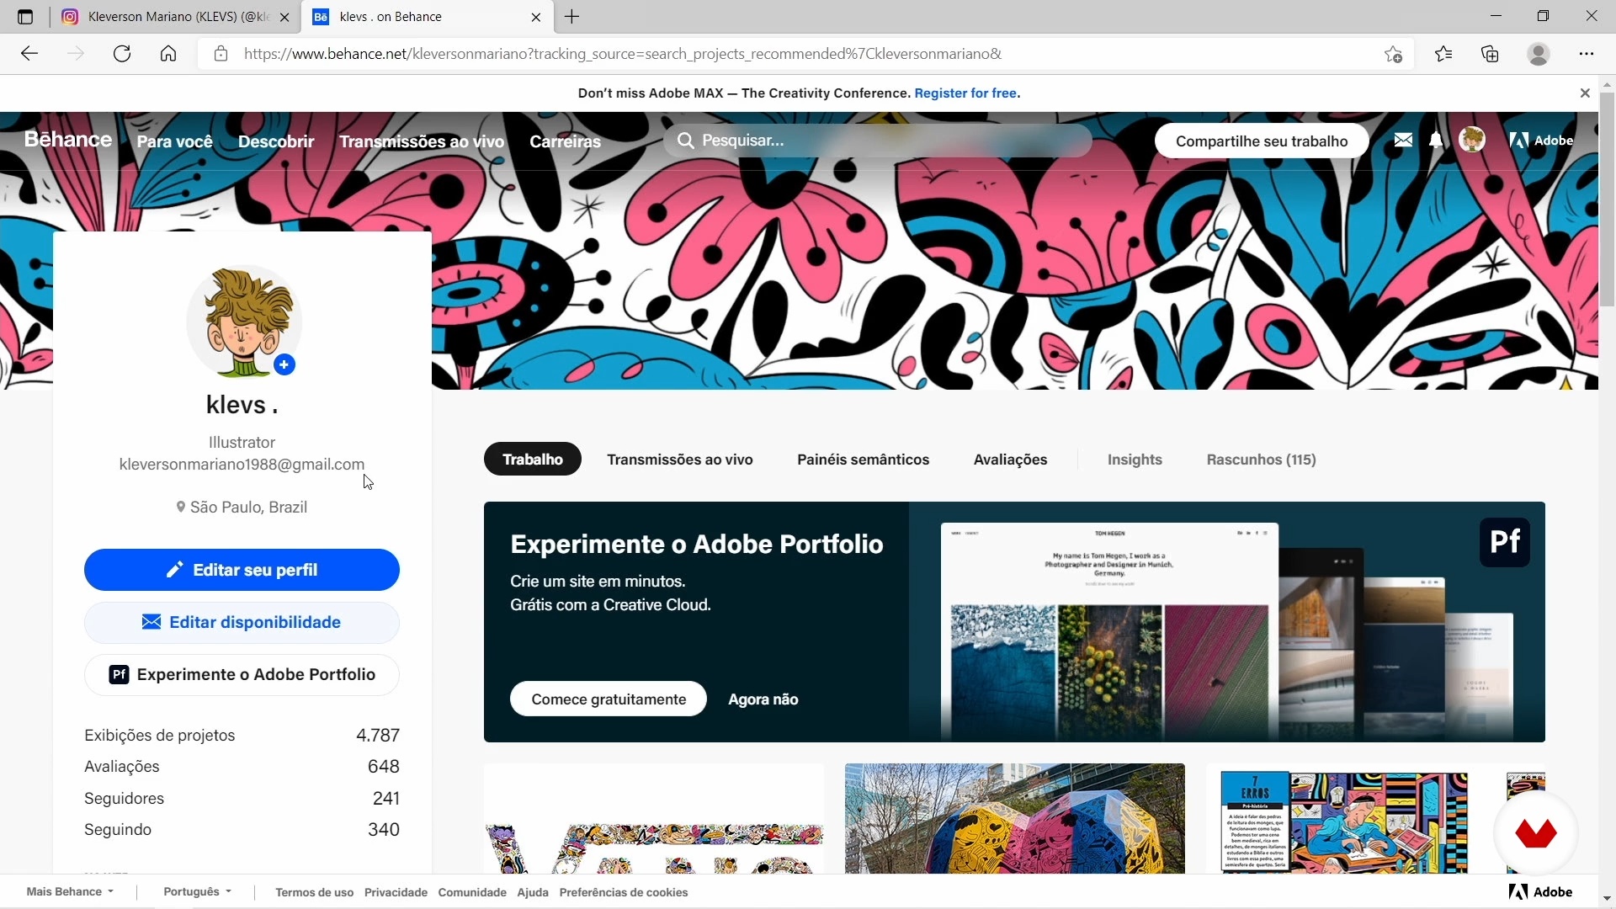This screenshot has width=1616, height=909.
Task: Reload the page with refresh icon
Action: (122, 54)
